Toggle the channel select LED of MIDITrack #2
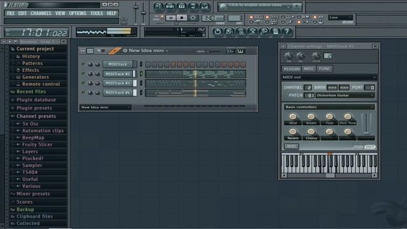This screenshot has width=407, height=229. tap(141, 74)
